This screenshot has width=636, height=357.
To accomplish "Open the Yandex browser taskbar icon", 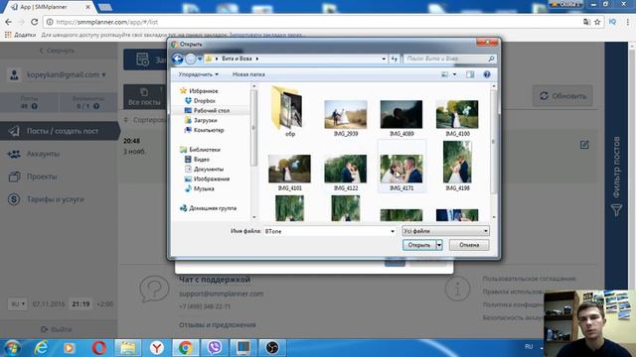I will point(157,348).
